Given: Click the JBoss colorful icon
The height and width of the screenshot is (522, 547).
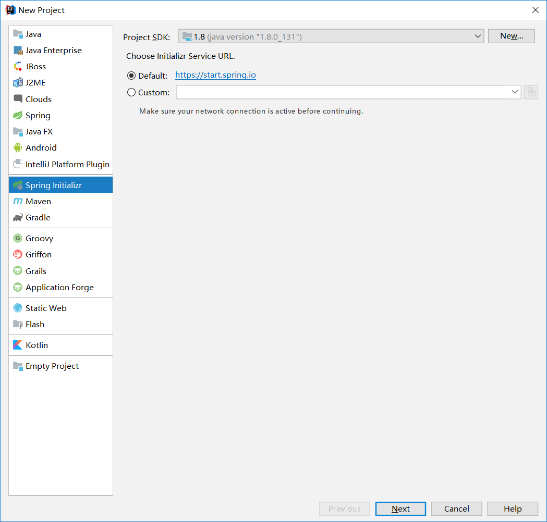Looking at the screenshot, I should 18,67.
